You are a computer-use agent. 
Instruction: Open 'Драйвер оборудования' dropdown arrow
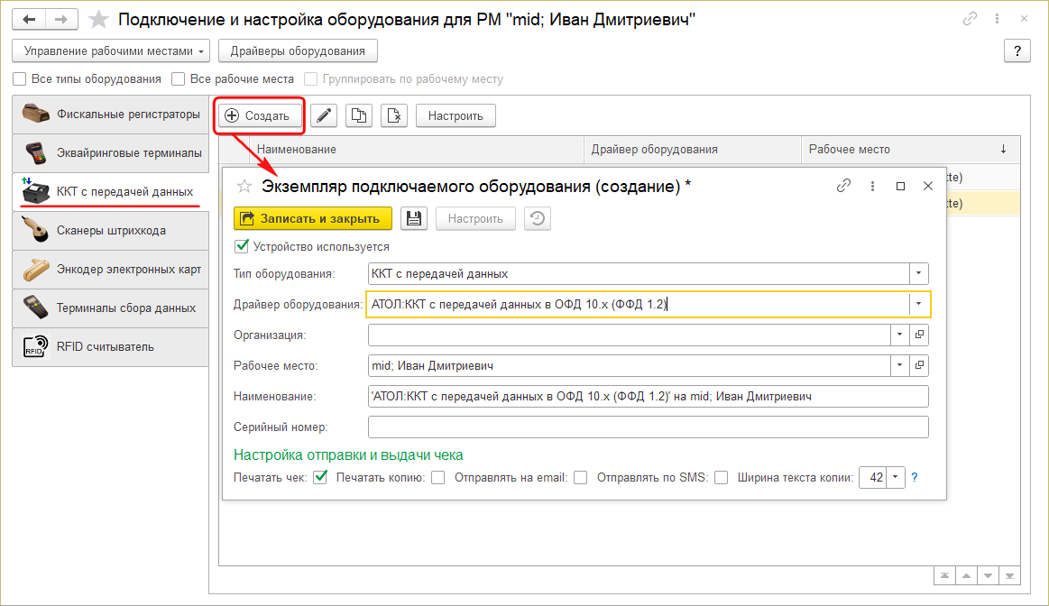tap(918, 304)
